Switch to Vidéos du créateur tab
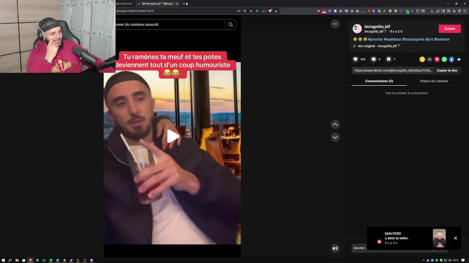The image size is (469, 263). (434, 81)
